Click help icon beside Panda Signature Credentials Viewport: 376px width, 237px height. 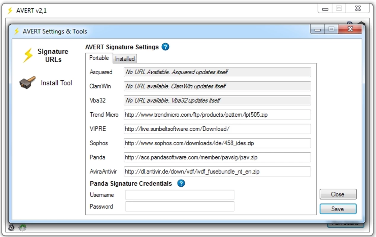[181, 183]
